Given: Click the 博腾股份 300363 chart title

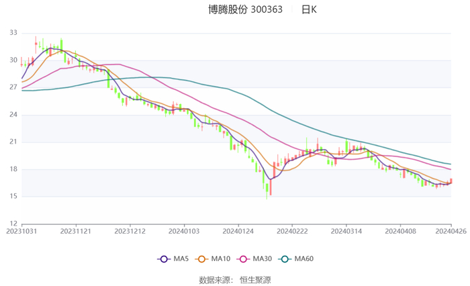Looking at the screenshot, I should [245, 9].
